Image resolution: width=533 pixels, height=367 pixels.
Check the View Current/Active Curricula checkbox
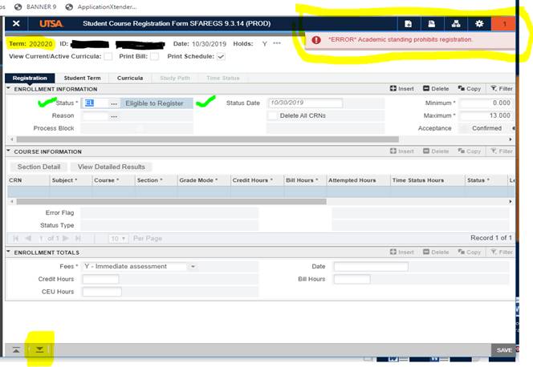click(x=108, y=56)
